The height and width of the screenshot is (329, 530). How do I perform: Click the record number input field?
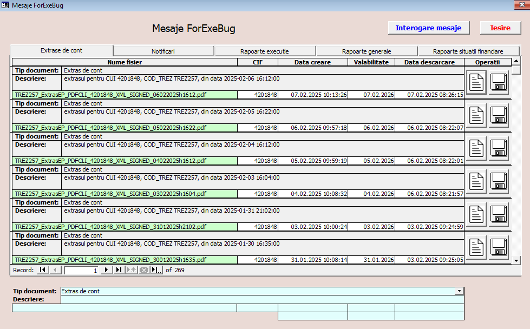[x=82, y=270]
